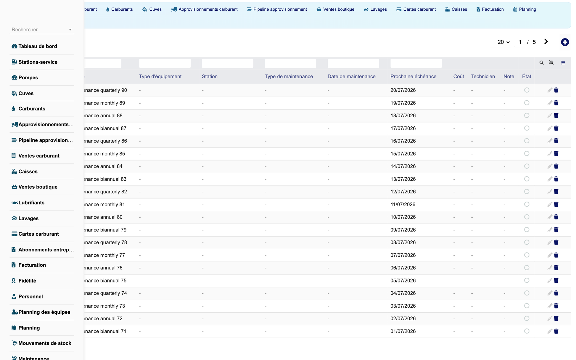Clear filters with crossed-out search icon

551,62
